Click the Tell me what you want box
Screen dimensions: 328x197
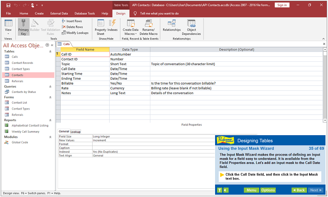pos(159,13)
